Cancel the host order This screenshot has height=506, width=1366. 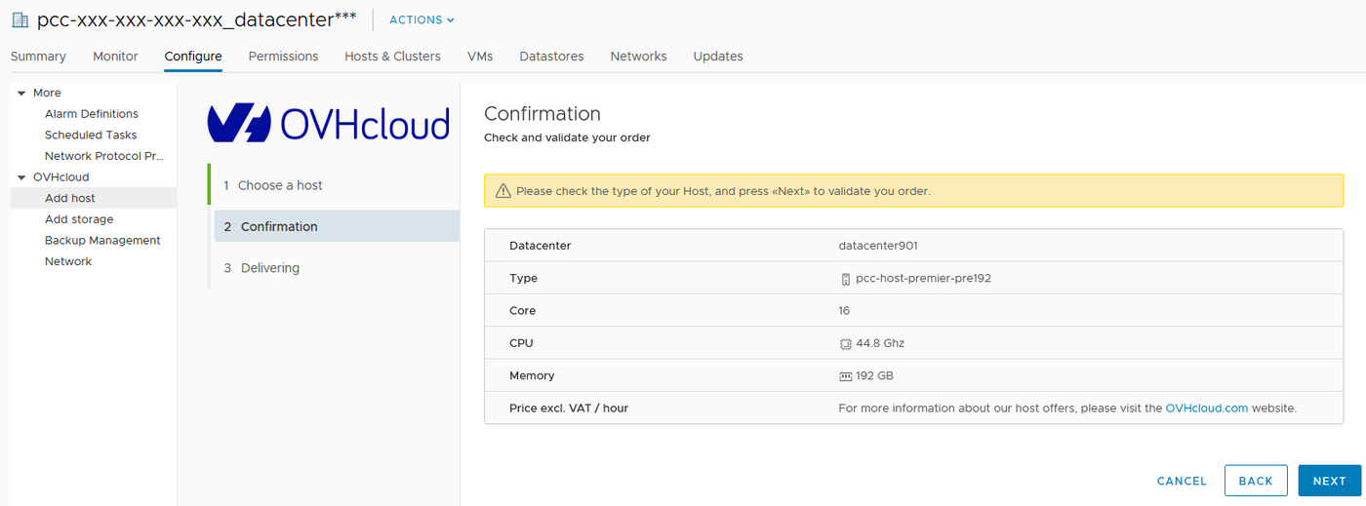pos(1182,481)
